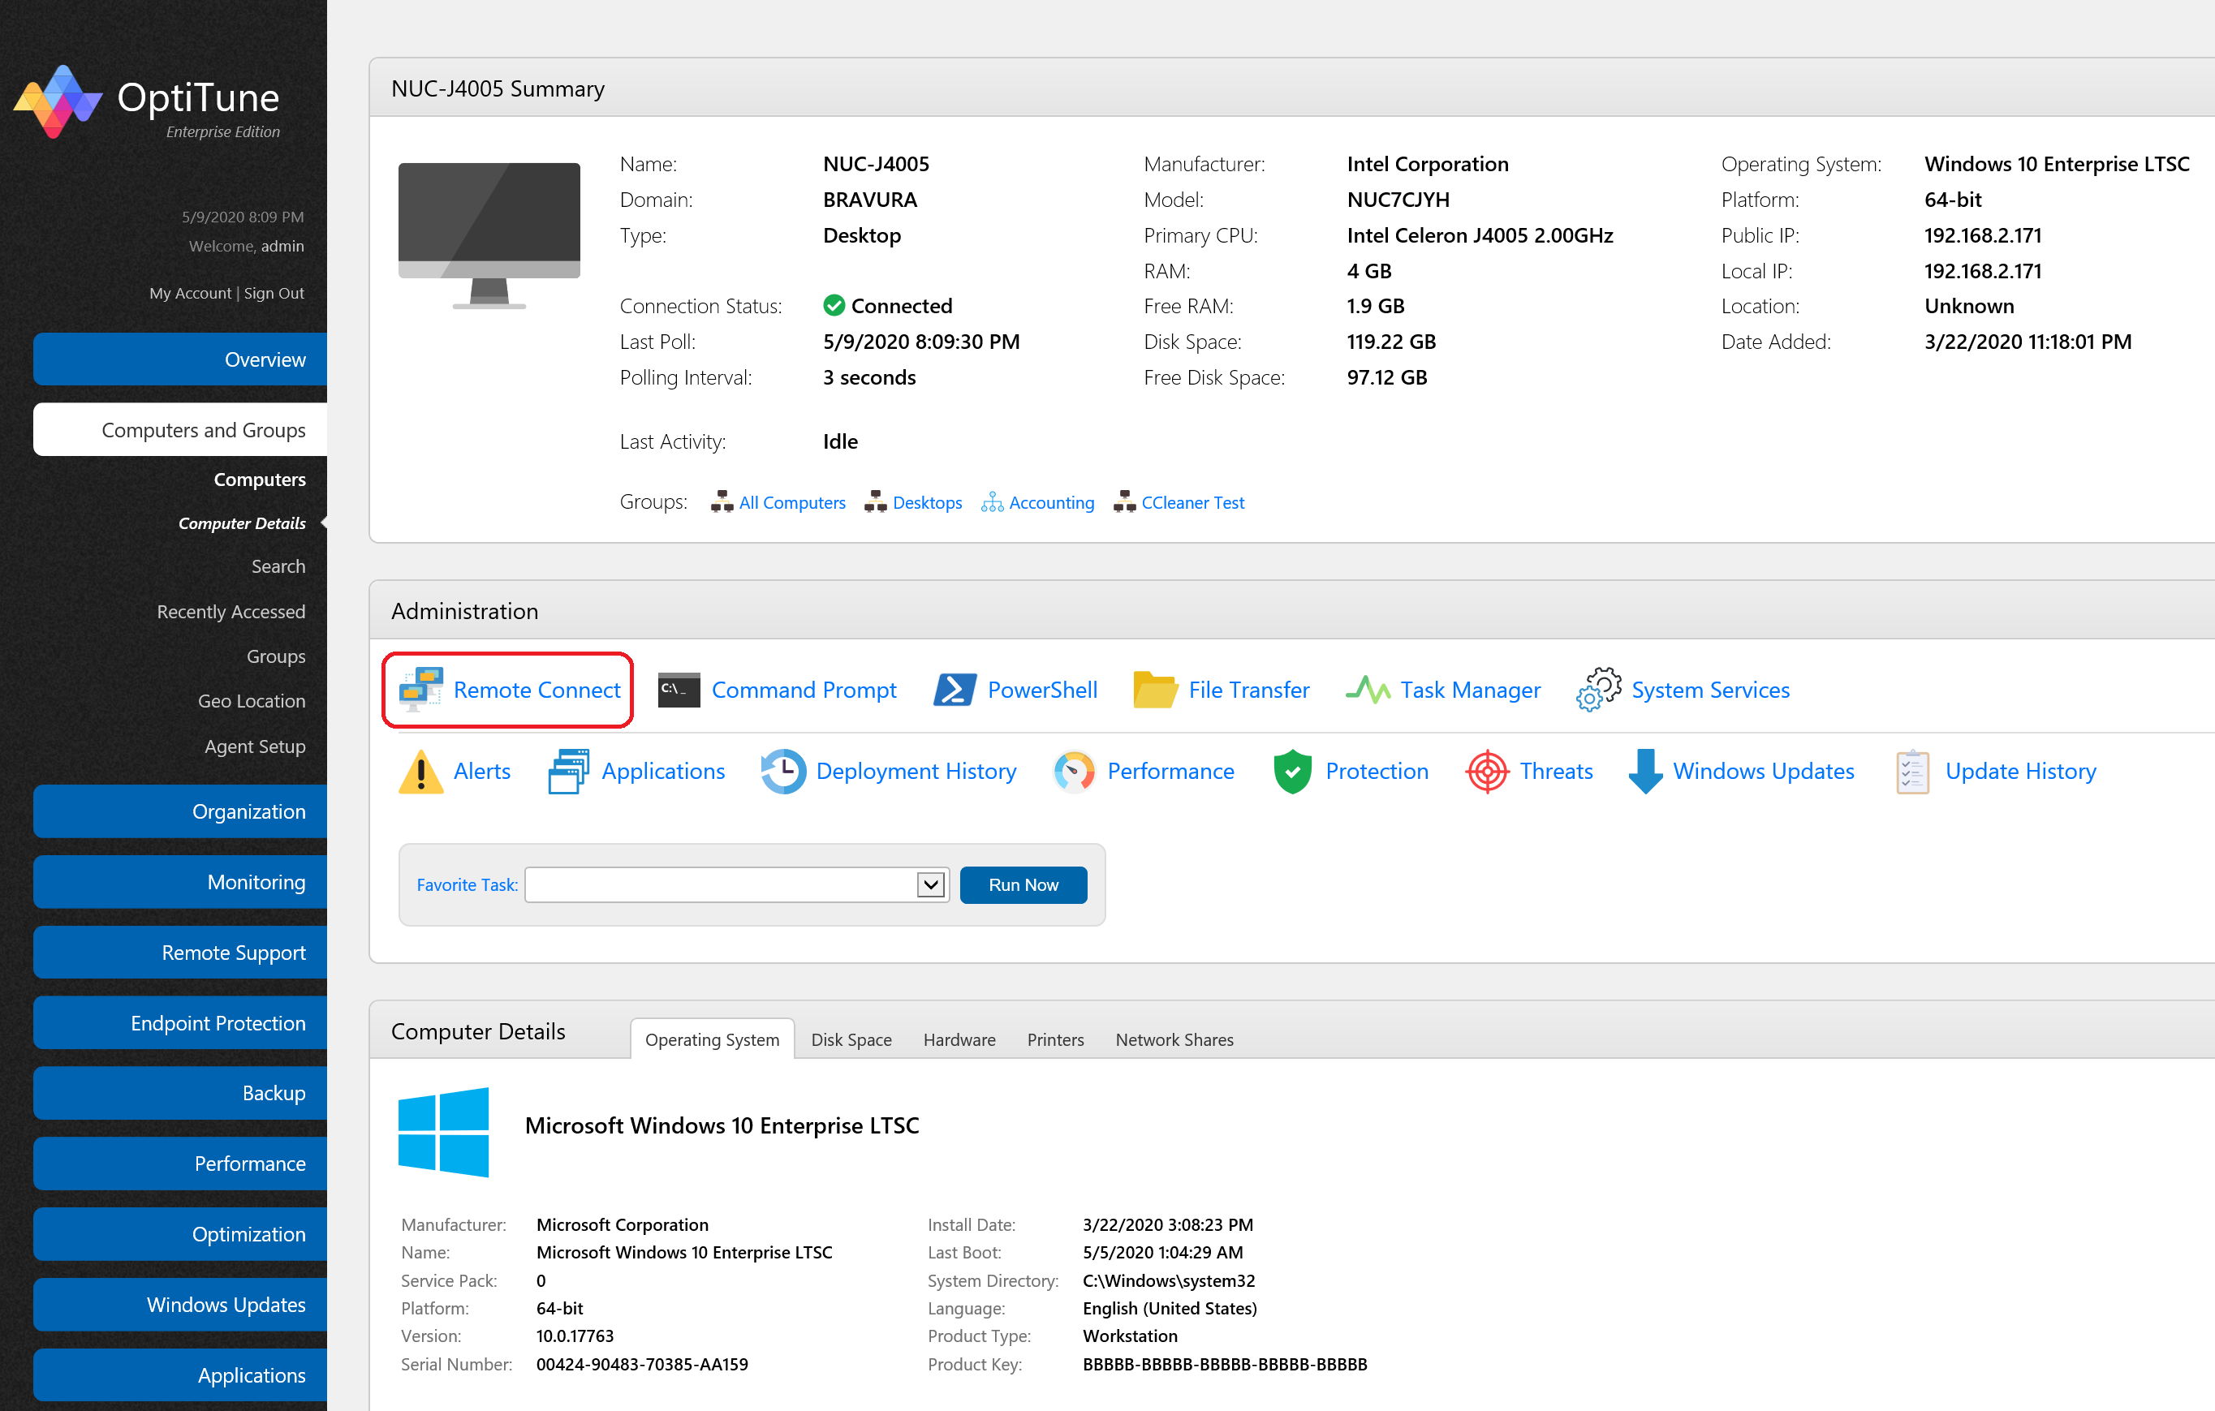Open the Monitoring sidebar section

pyautogui.click(x=180, y=882)
